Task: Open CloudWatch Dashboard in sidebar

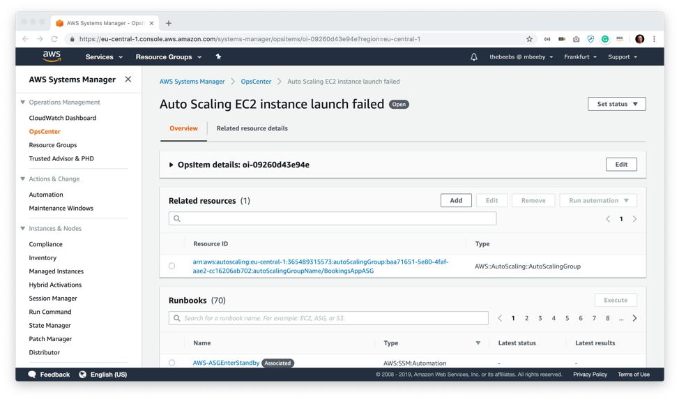Action: (x=62, y=118)
